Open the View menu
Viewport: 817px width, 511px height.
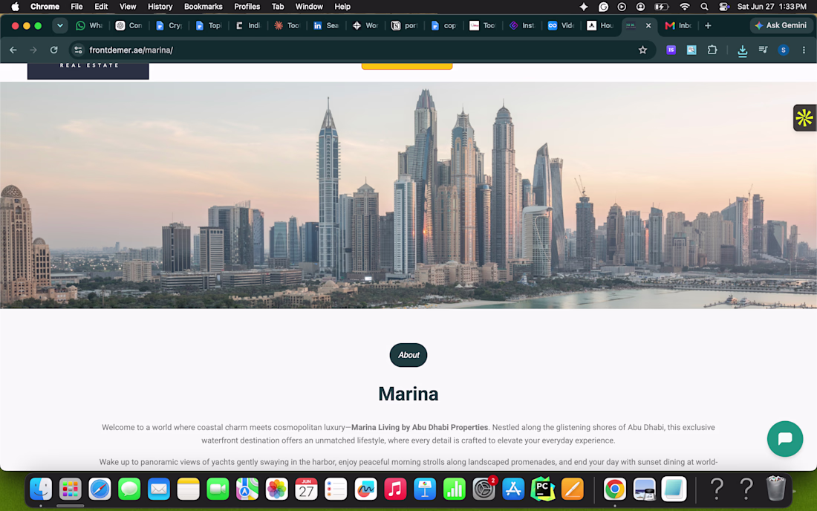click(x=128, y=7)
